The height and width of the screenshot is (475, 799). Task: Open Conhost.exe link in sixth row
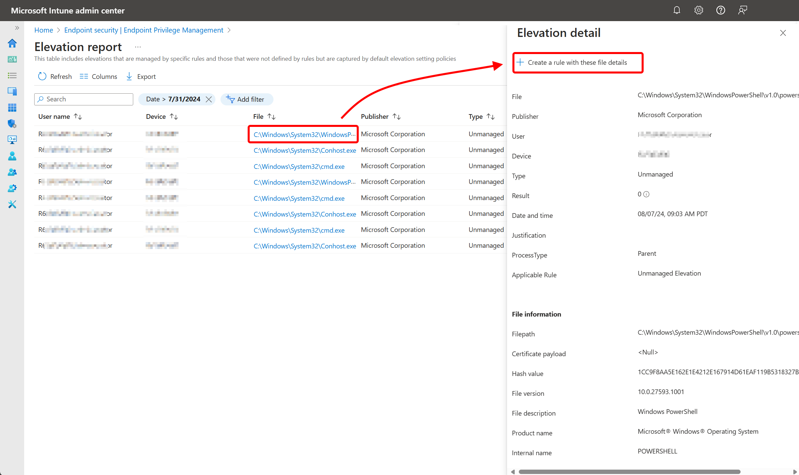[x=305, y=214]
